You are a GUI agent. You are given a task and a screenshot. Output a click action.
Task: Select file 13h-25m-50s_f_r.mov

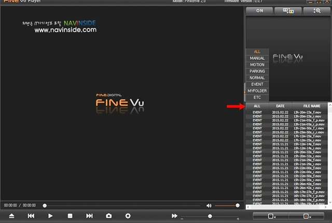[287, 128]
